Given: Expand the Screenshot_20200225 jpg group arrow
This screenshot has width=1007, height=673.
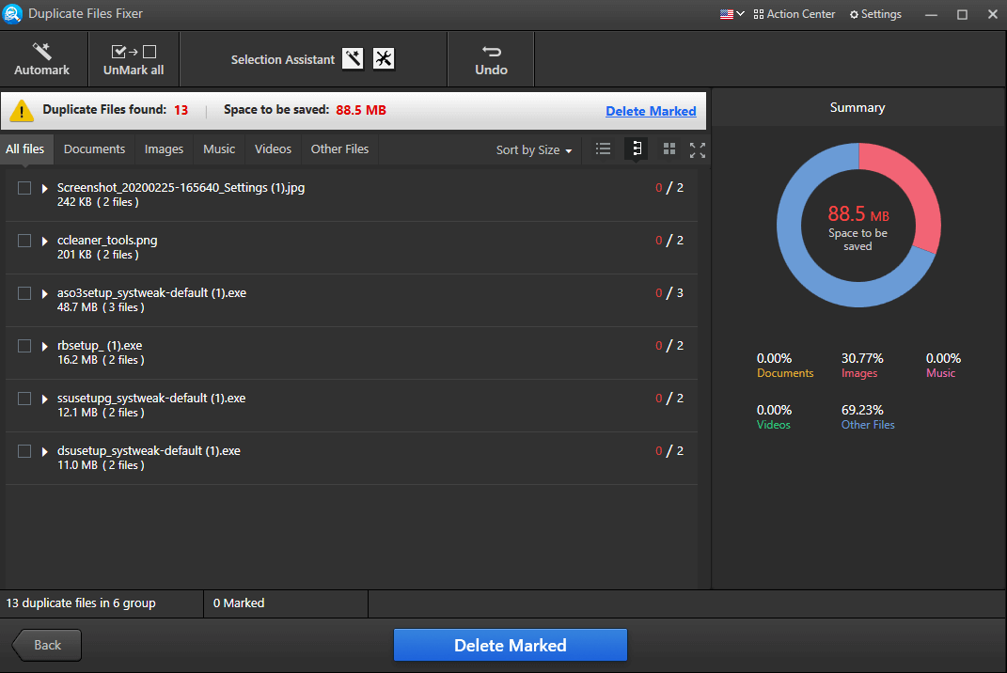Looking at the screenshot, I should point(44,188).
